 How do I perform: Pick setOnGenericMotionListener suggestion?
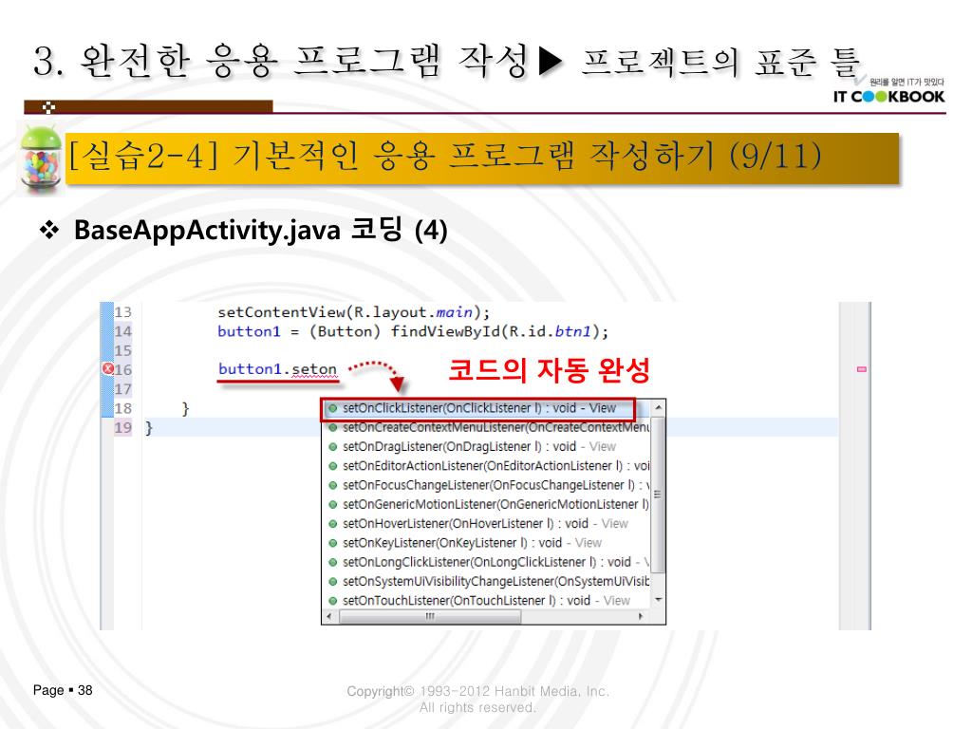point(487,504)
